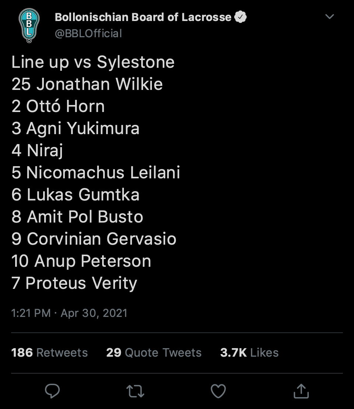The height and width of the screenshot is (409, 354).
Task: Open the 29 Quote Tweets
Action: coord(154,353)
